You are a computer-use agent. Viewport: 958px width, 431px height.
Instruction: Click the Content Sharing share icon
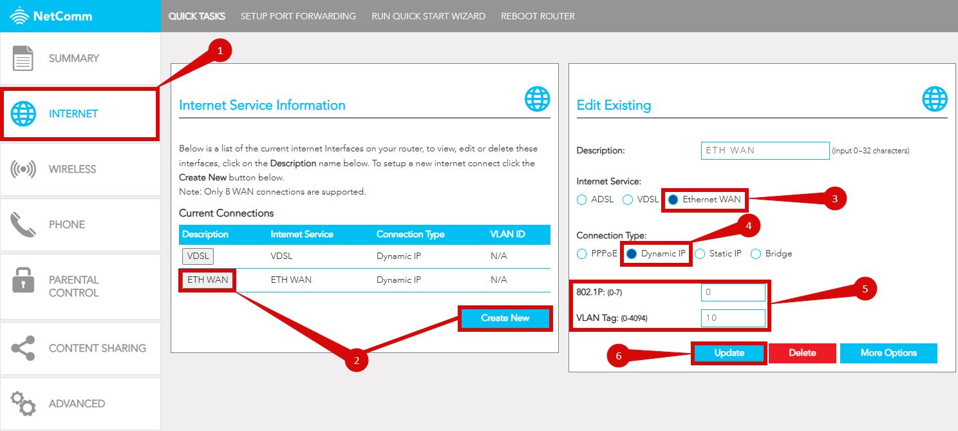coord(23,349)
